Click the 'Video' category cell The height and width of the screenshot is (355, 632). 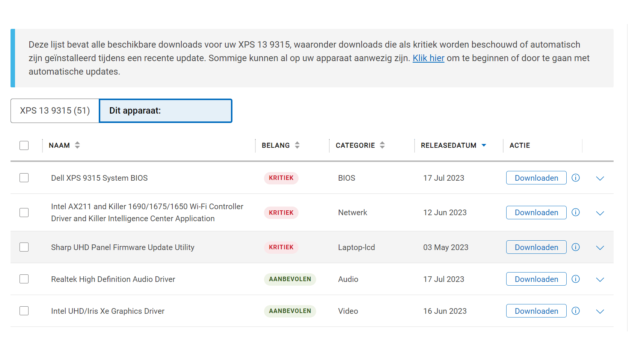348,311
